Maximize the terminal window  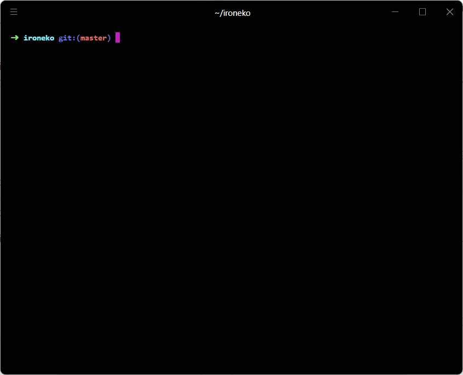(423, 12)
